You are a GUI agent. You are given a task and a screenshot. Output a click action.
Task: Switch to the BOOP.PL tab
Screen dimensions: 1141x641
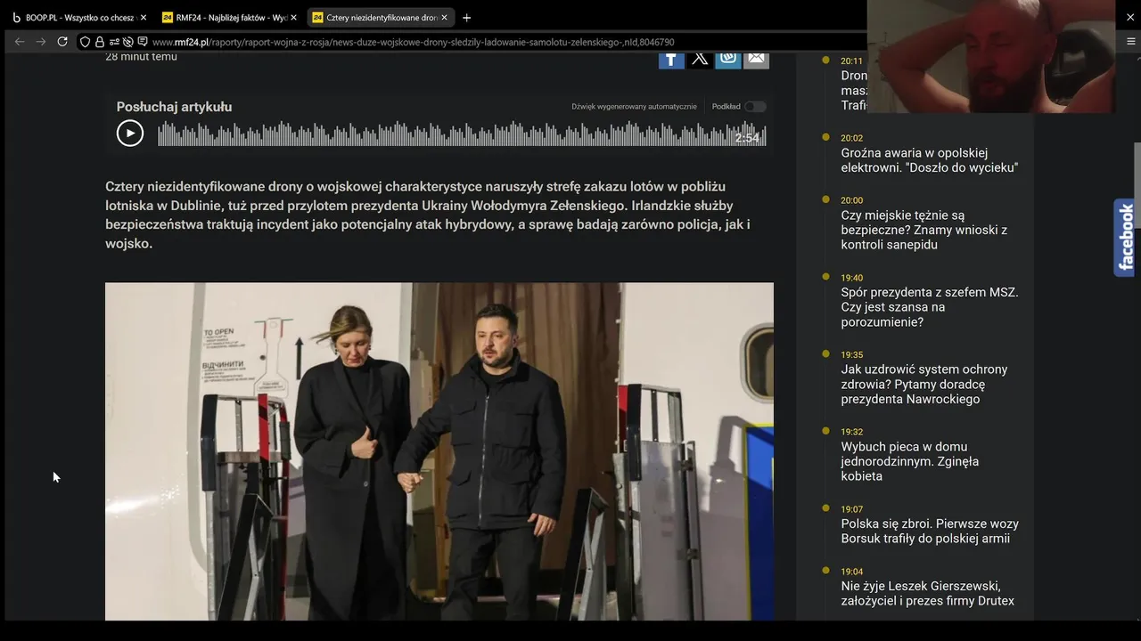coord(78,18)
